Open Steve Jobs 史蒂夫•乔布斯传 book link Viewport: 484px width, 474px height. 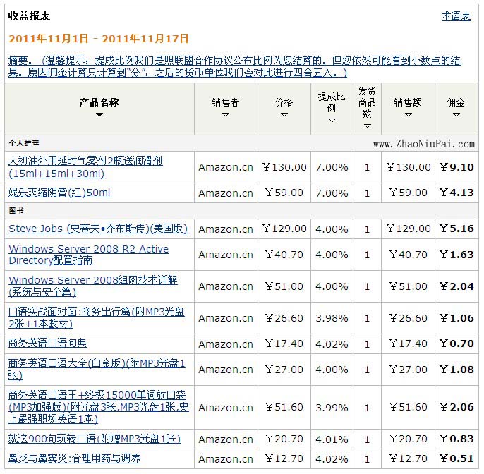click(x=98, y=229)
